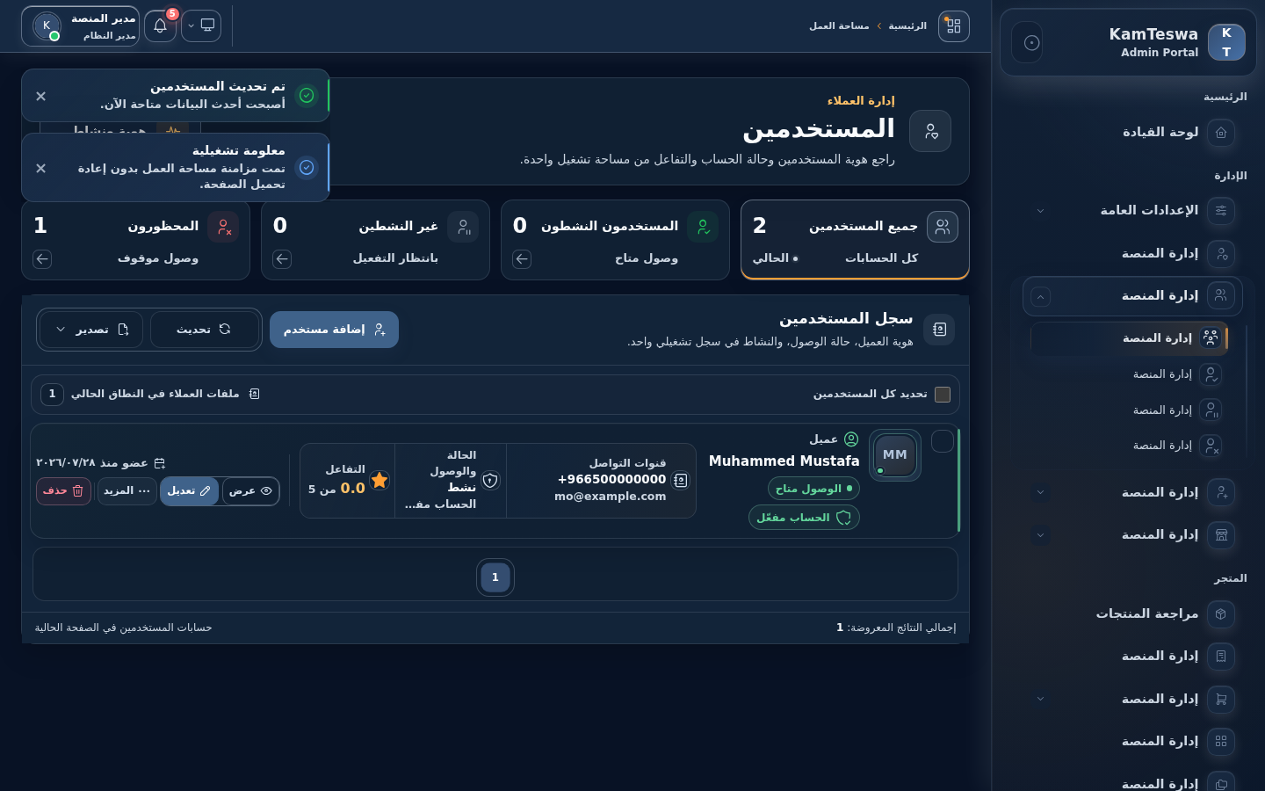
Task: Expand the sidebar item with the user-plus icon
Action: coord(1040,493)
